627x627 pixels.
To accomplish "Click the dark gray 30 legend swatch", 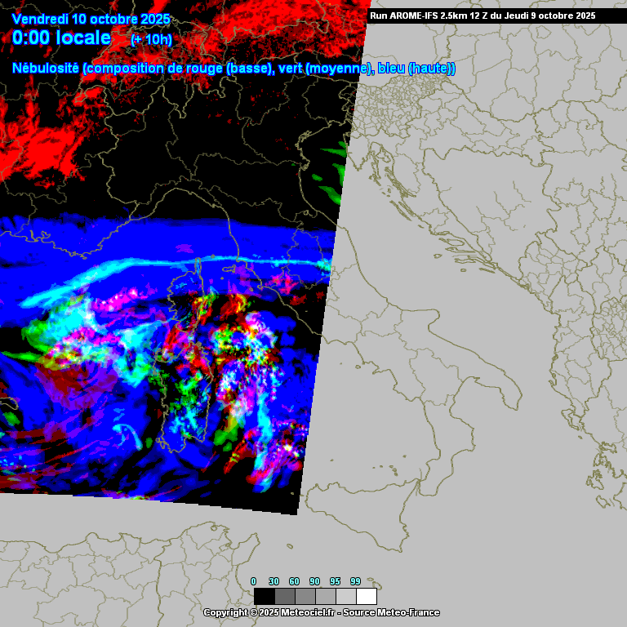I will 284,596.
